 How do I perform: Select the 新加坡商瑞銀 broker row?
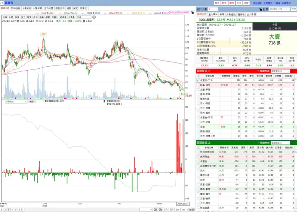pos(245,152)
